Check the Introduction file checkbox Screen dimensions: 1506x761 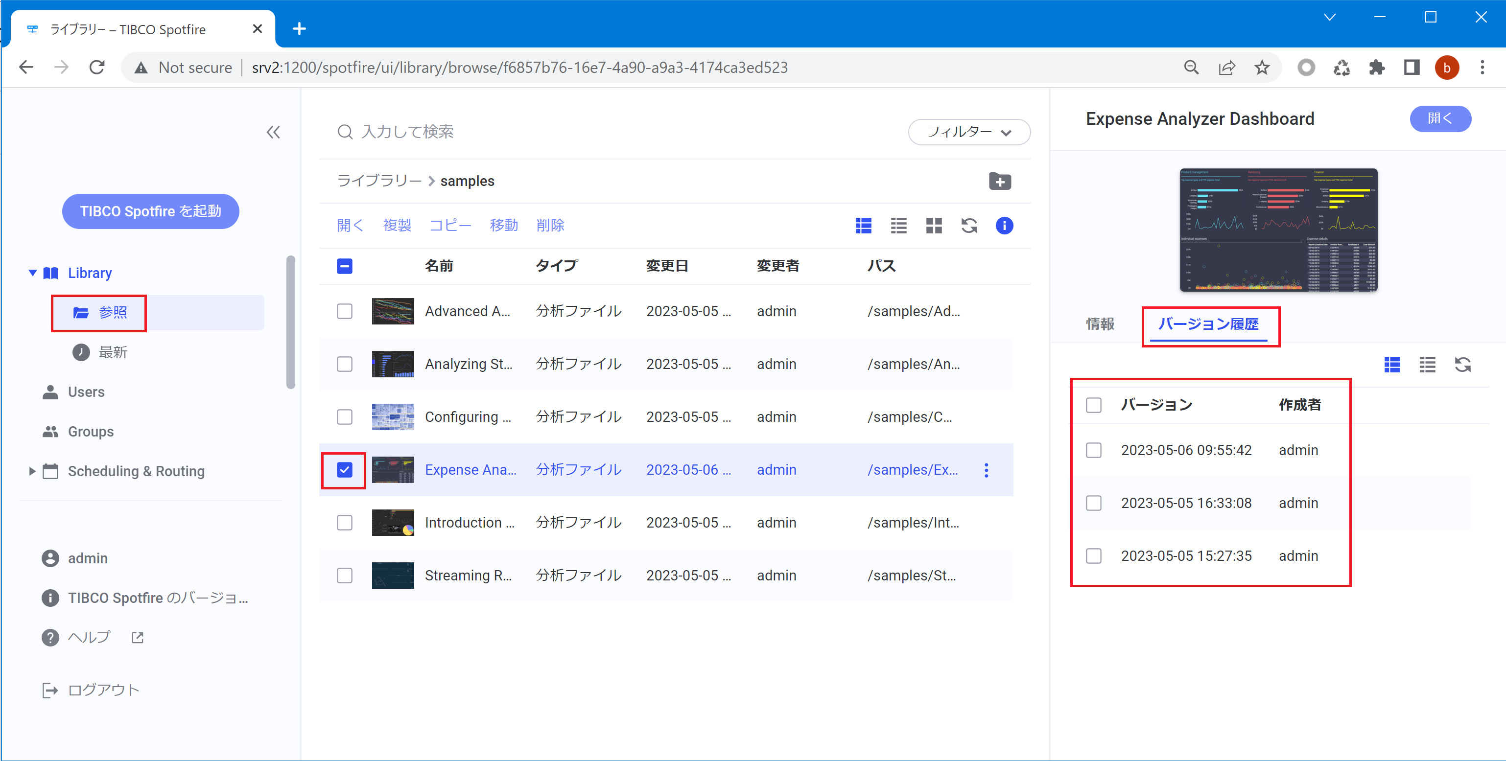click(344, 523)
